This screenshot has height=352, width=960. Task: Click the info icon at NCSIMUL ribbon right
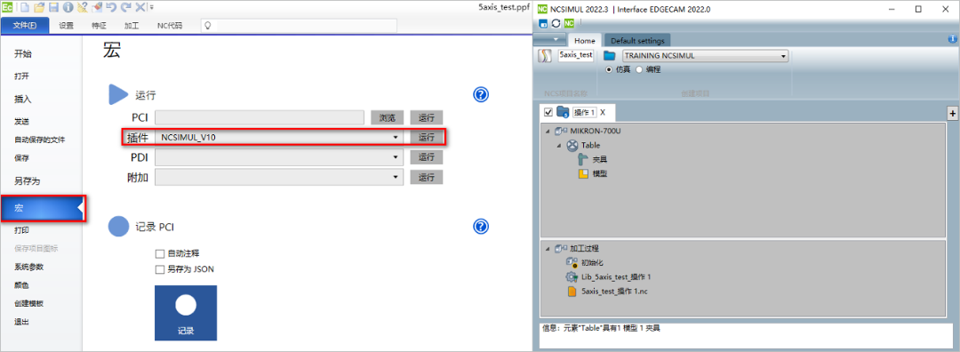952,39
